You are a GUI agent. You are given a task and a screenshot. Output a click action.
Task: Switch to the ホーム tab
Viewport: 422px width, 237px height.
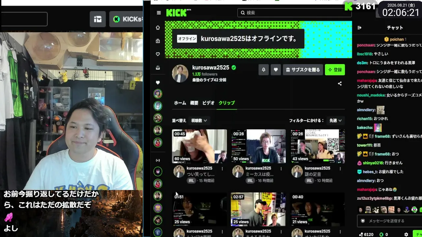coord(180,103)
